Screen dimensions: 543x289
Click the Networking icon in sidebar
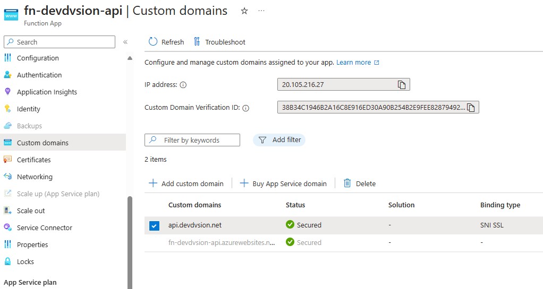(x=7, y=176)
